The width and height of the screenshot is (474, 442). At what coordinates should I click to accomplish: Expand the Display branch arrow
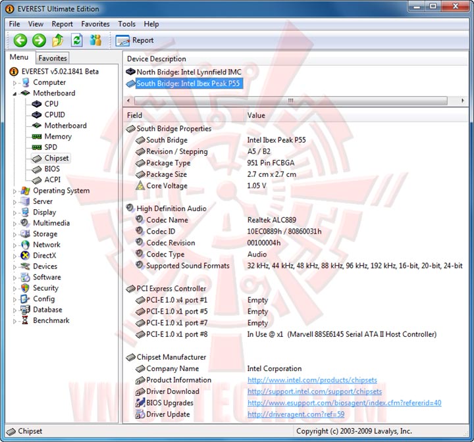(x=14, y=212)
